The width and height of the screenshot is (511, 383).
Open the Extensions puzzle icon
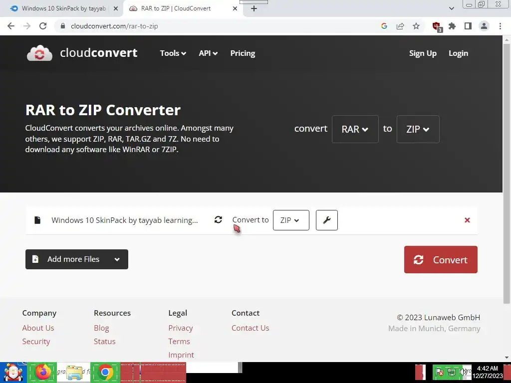tap(452, 26)
